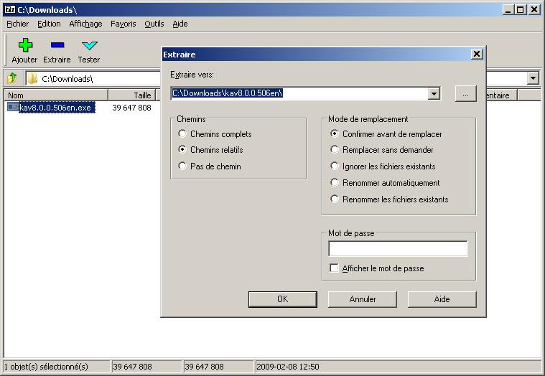Select Chemins complets option
Viewport: 545px width, 376px height.
[x=182, y=133]
